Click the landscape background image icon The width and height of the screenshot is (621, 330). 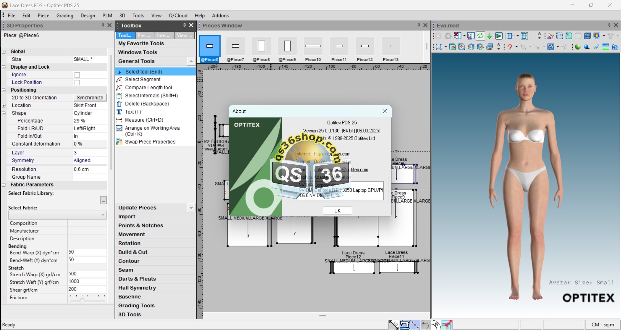(x=606, y=47)
